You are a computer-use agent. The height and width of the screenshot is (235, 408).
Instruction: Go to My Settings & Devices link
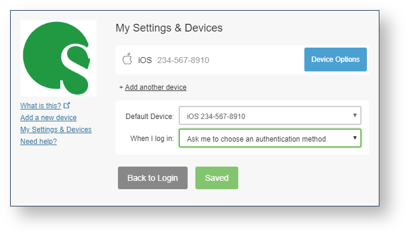[56, 130]
